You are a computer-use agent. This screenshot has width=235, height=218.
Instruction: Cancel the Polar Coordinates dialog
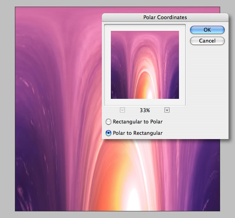(x=207, y=41)
